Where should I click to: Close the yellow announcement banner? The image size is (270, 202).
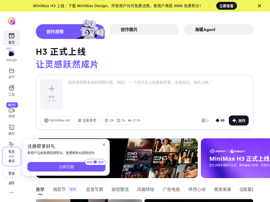tap(259, 6)
